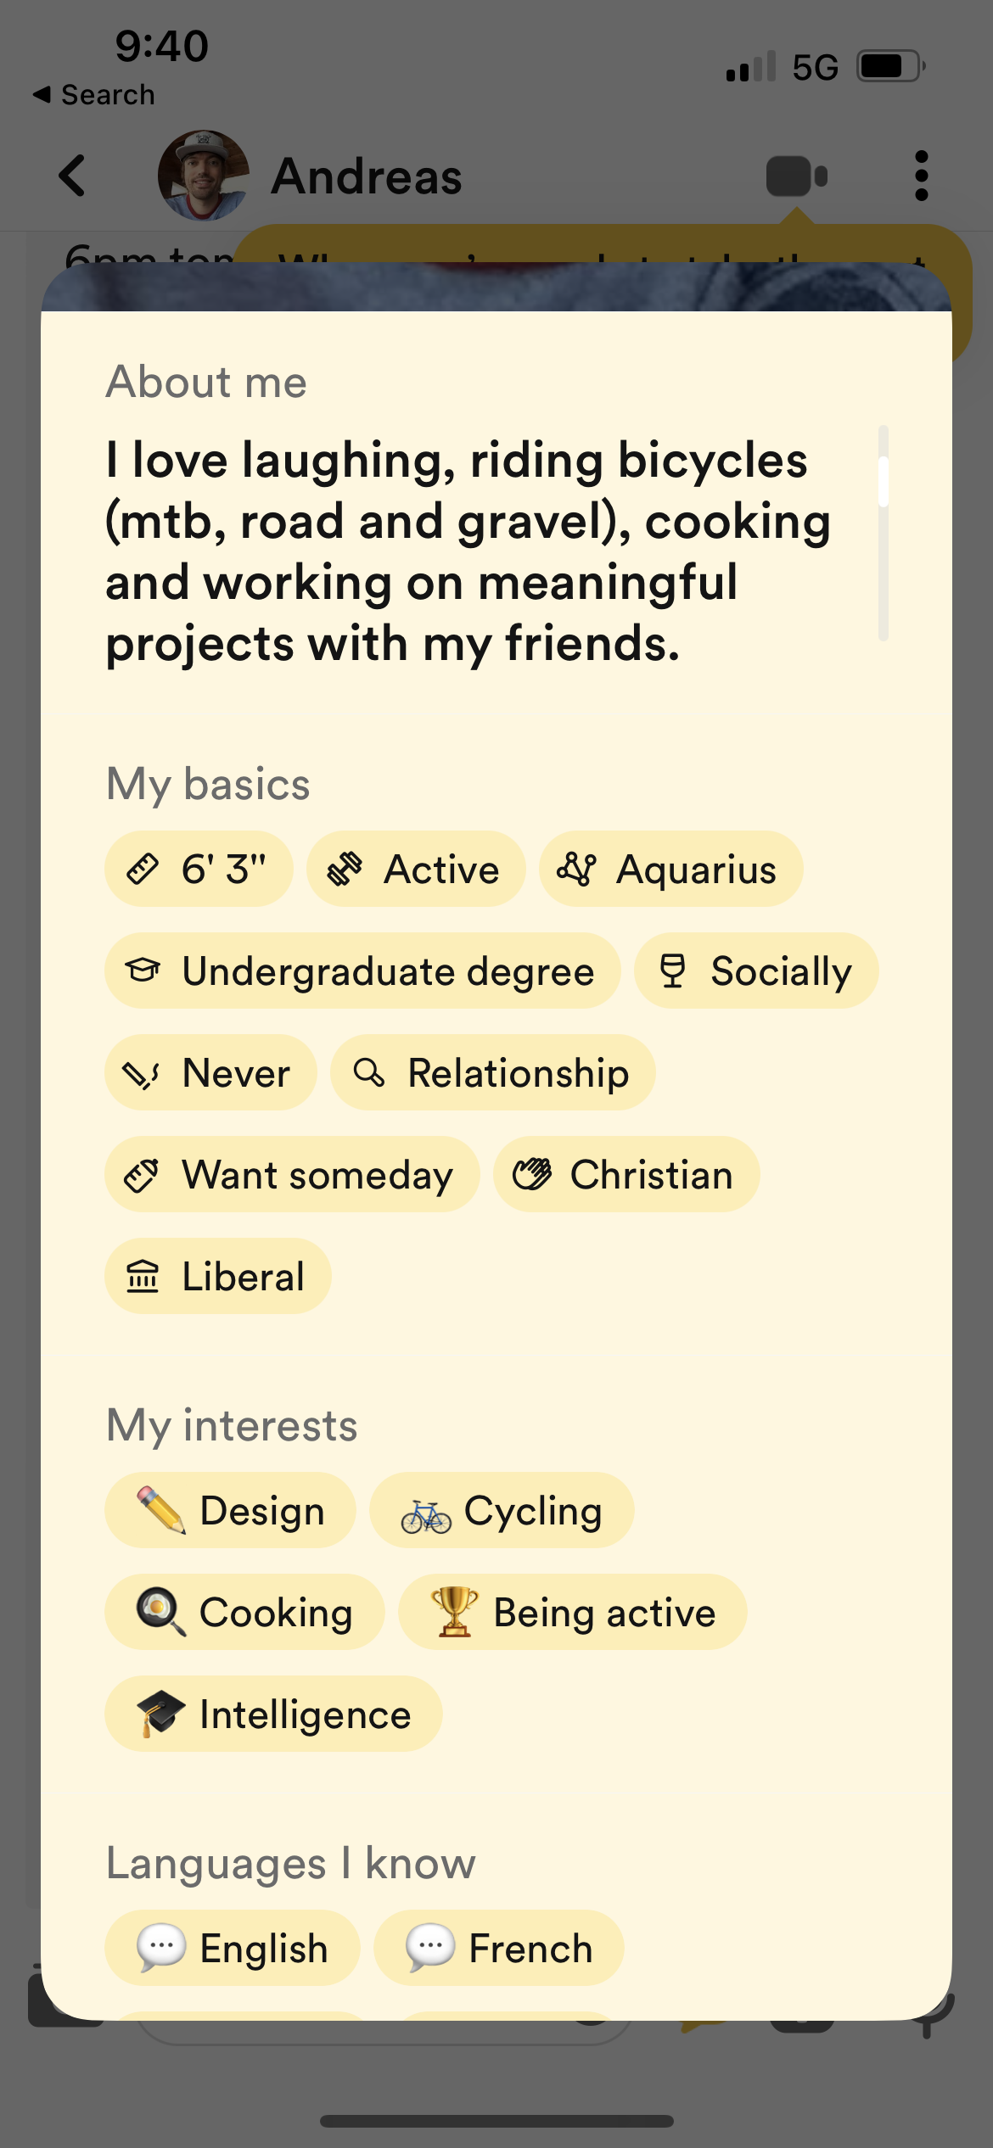Image resolution: width=993 pixels, height=2148 pixels.
Task: Tap the back arrow in chat header
Action: [x=73, y=176]
